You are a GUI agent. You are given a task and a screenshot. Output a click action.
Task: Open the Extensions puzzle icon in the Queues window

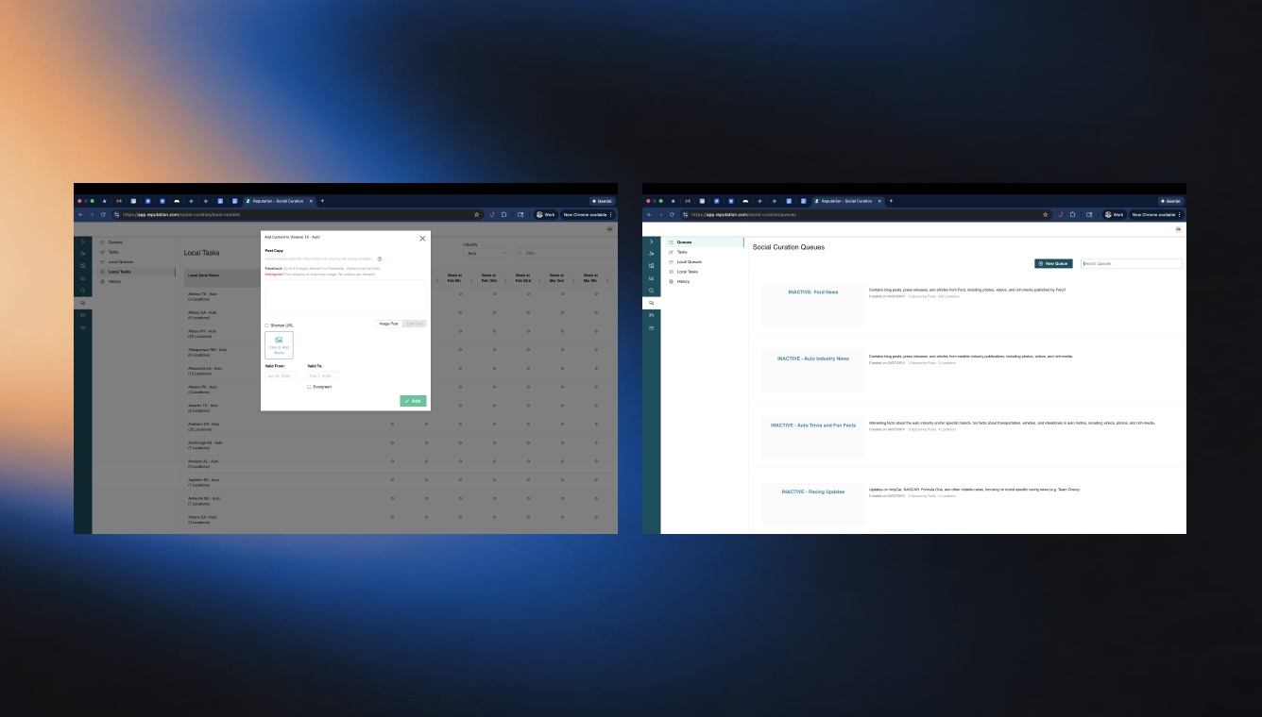click(x=1073, y=214)
